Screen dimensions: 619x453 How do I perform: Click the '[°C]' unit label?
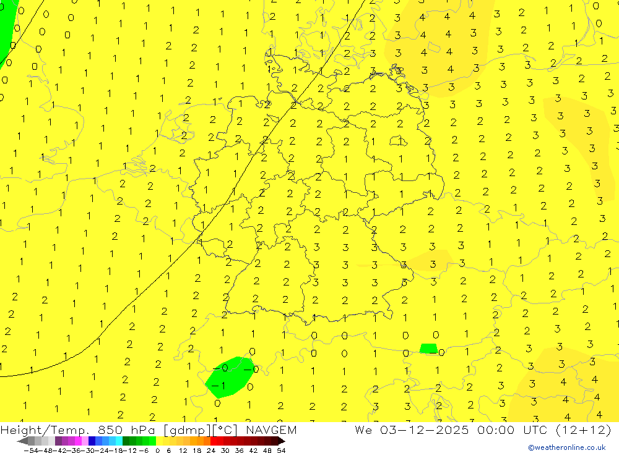pos(225,430)
